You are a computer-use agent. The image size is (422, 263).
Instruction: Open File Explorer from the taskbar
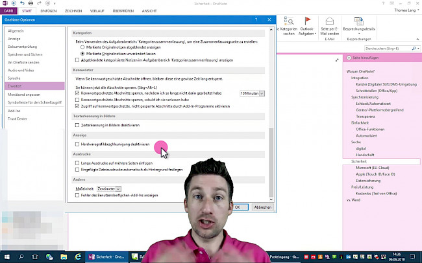coord(64,257)
